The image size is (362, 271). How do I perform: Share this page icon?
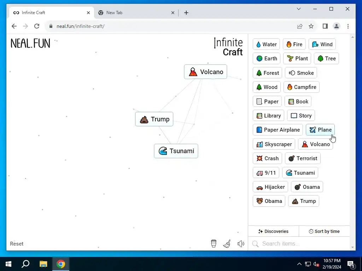coord(300,26)
